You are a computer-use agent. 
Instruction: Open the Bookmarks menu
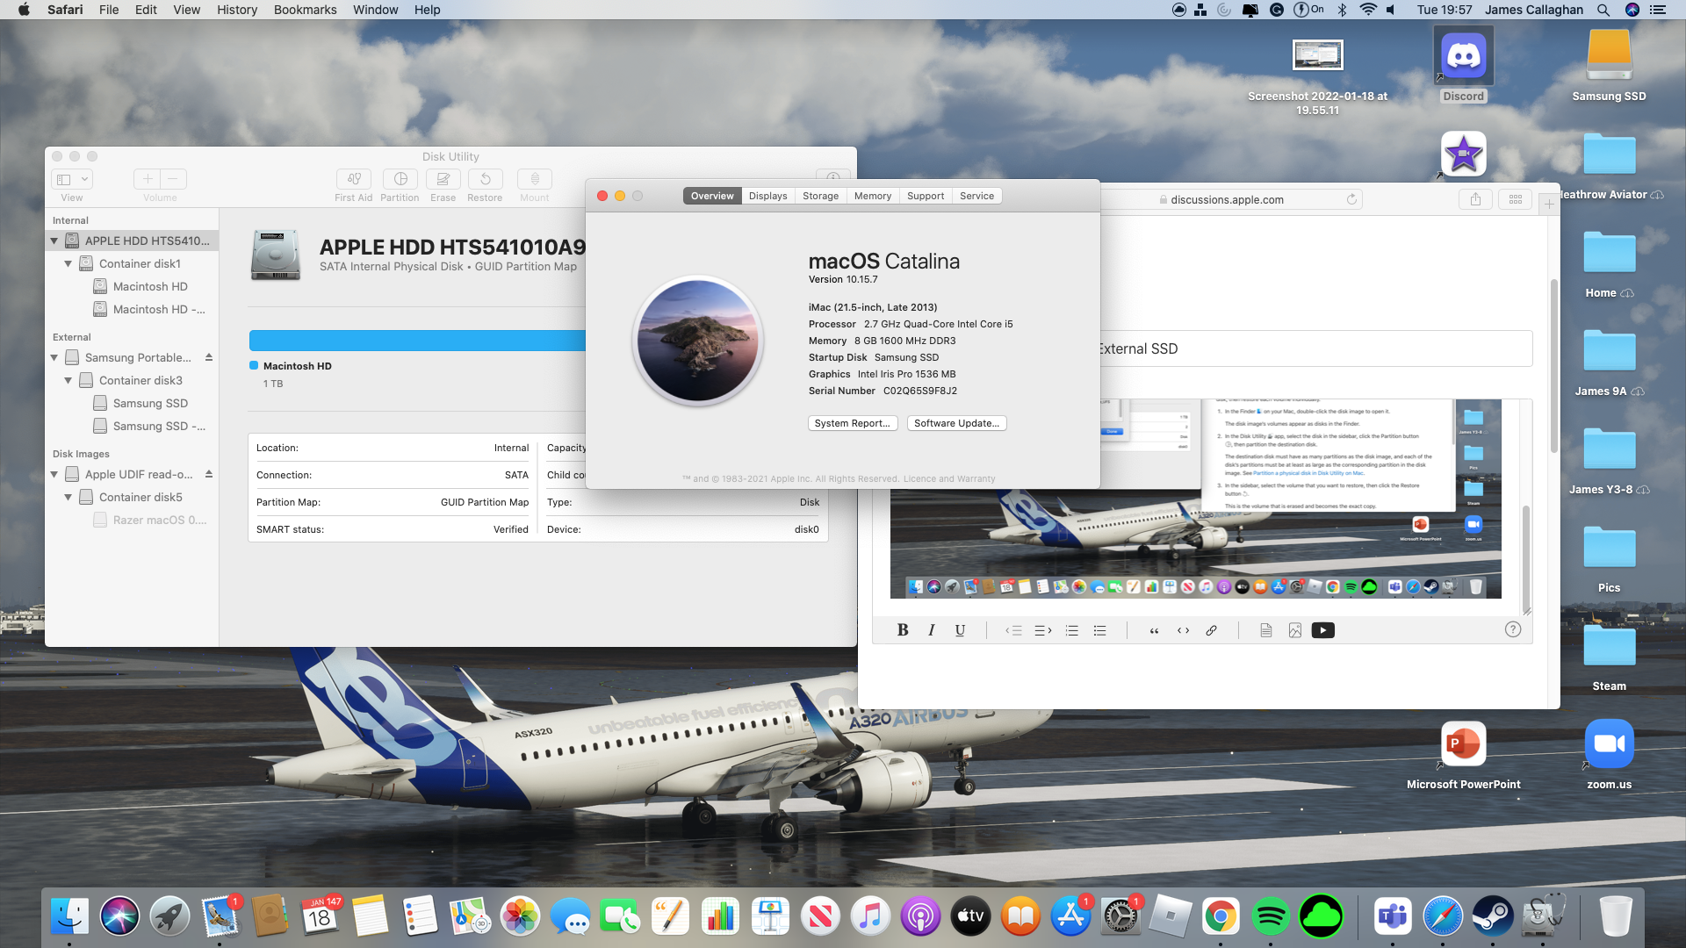coord(305,10)
